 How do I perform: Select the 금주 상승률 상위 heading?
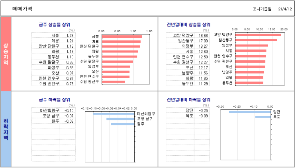[55, 25]
